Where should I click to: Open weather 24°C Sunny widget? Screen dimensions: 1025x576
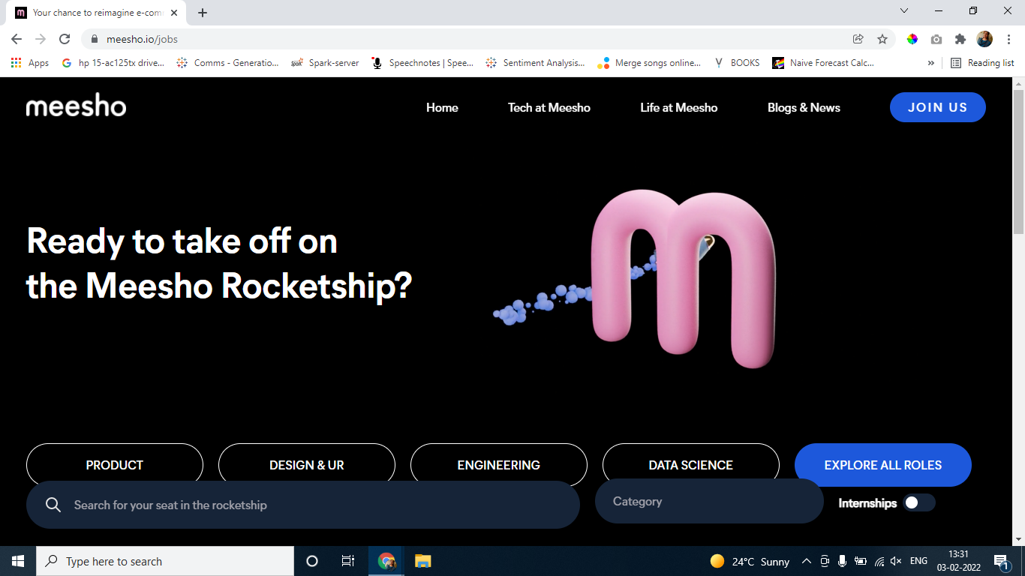[750, 561]
